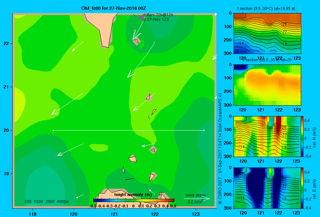
Task: Click the latitude 19 axis label
Action: tap(6, 174)
